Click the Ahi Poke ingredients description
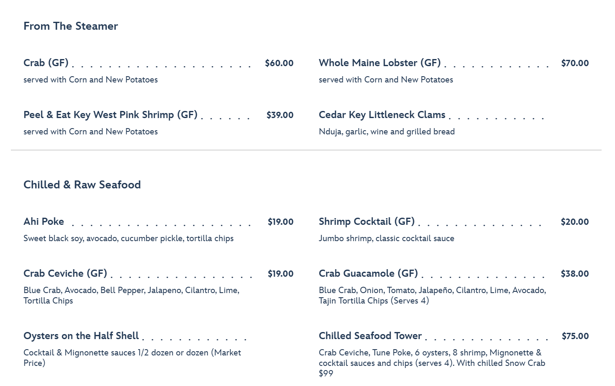Viewport: 615px width, 386px height. pos(129,238)
